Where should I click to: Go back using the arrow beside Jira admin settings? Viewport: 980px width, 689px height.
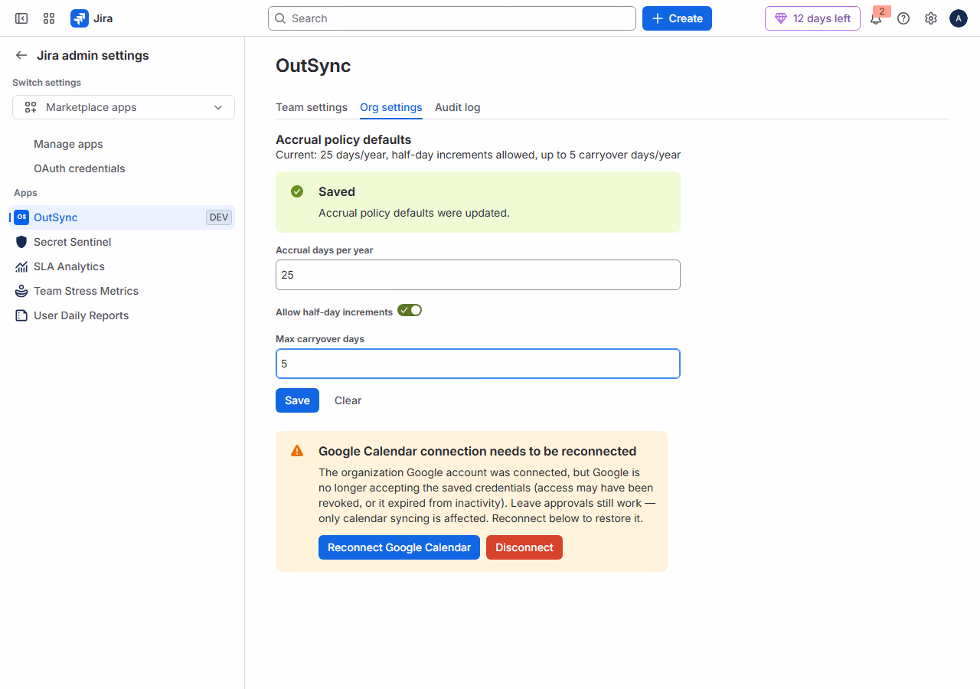click(x=21, y=55)
